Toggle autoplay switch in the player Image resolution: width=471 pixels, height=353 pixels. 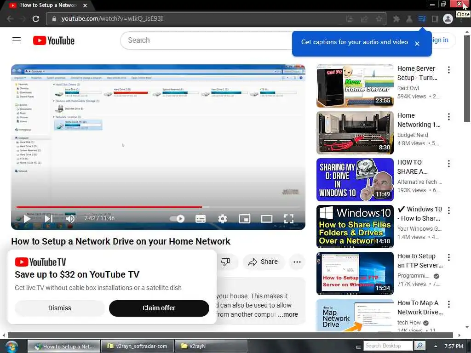pyautogui.click(x=177, y=218)
